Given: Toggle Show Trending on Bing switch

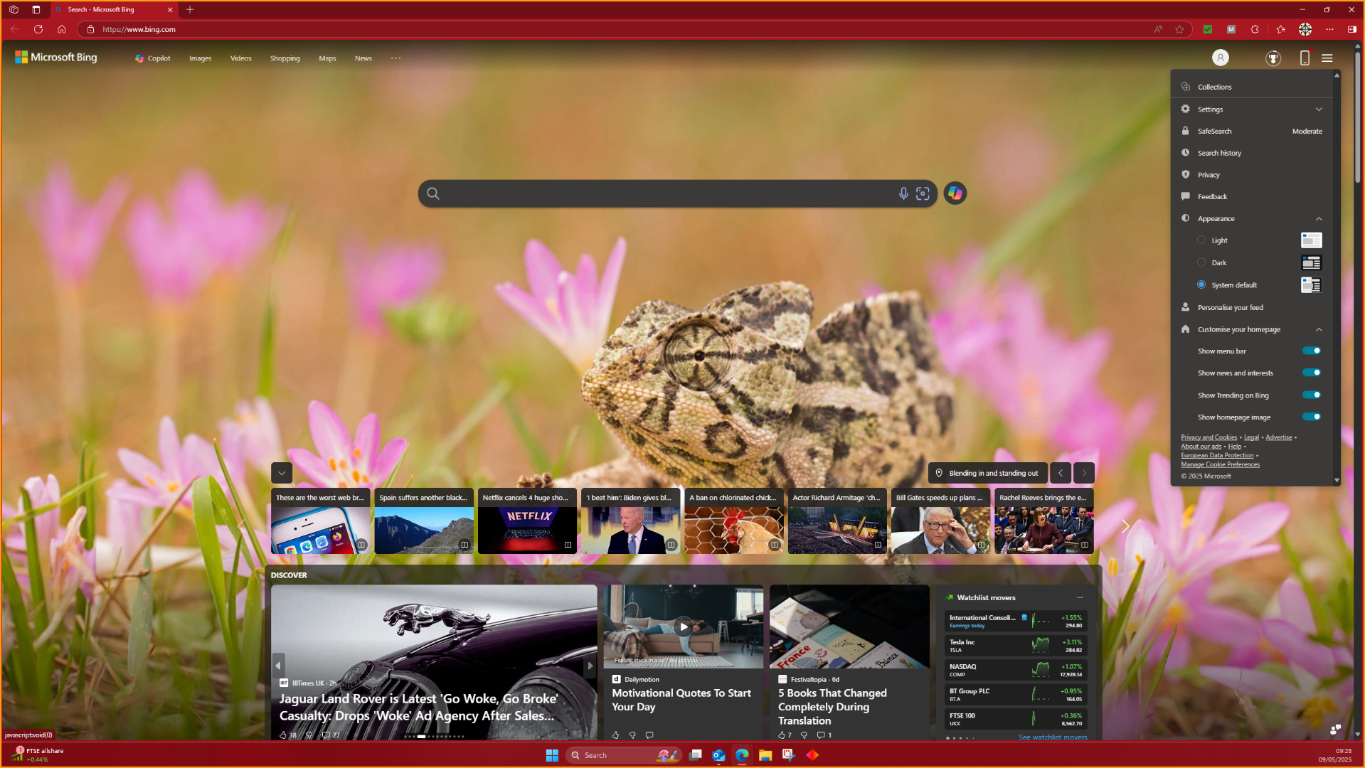Looking at the screenshot, I should pyautogui.click(x=1311, y=395).
